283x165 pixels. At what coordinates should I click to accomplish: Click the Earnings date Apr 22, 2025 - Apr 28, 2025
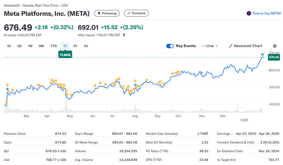(258, 134)
